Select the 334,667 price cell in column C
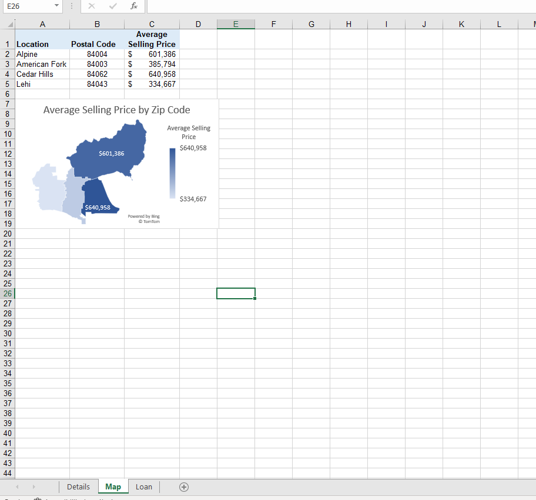 [x=152, y=84]
